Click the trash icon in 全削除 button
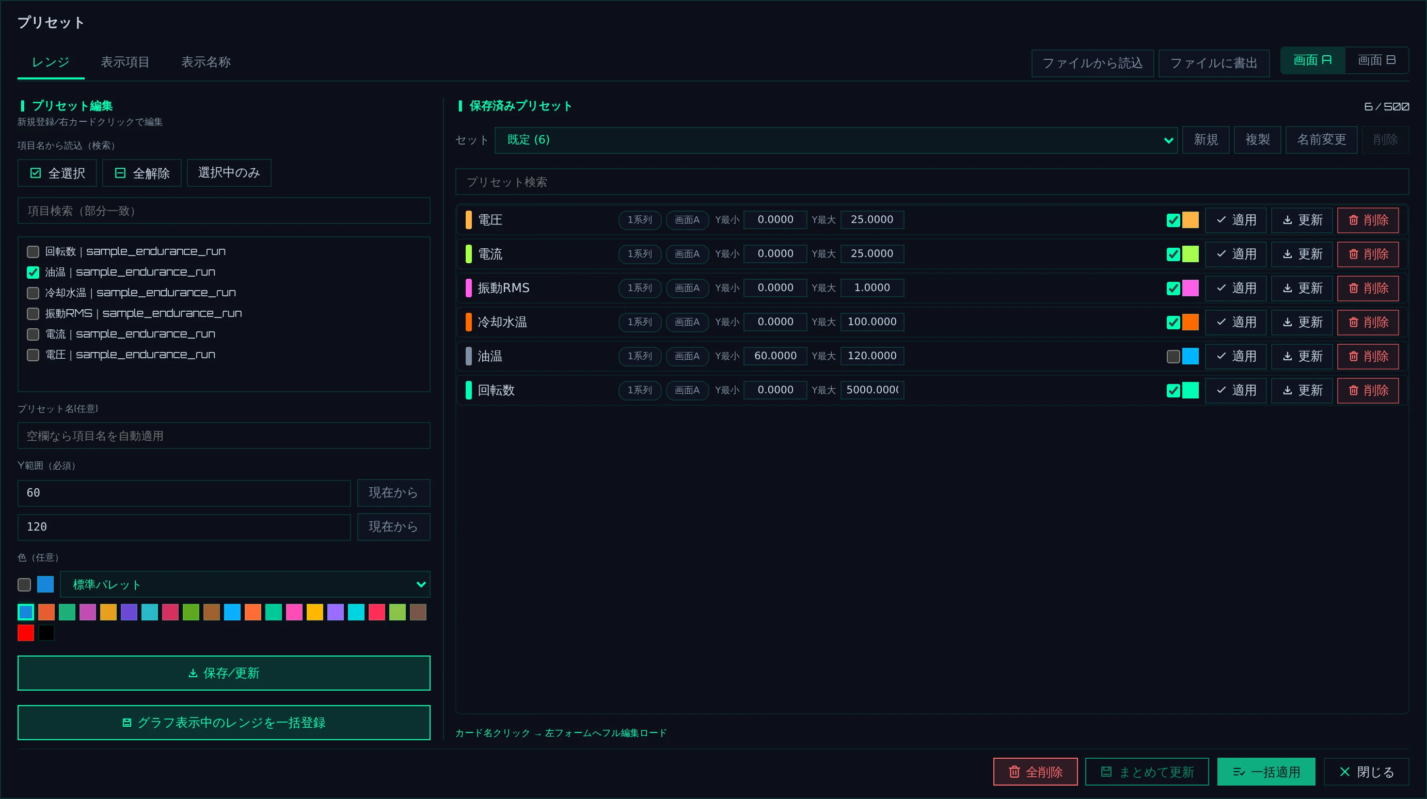Screen dimensions: 1427x799 tap(1014, 772)
